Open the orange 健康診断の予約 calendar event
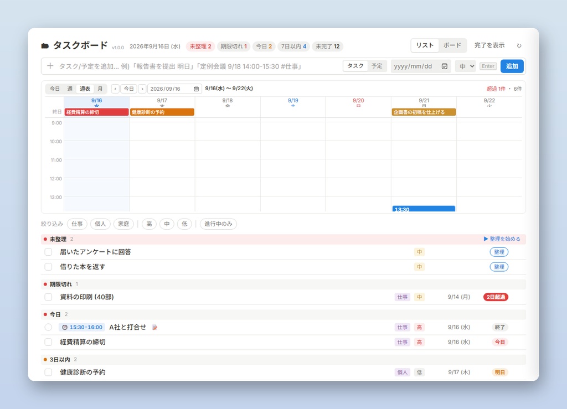The width and height of the screenshot is (567, 409). pos(162,112)
